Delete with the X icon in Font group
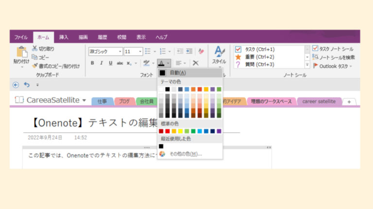The width and height of the screenshot is (373, 209). tap(196, 63)
